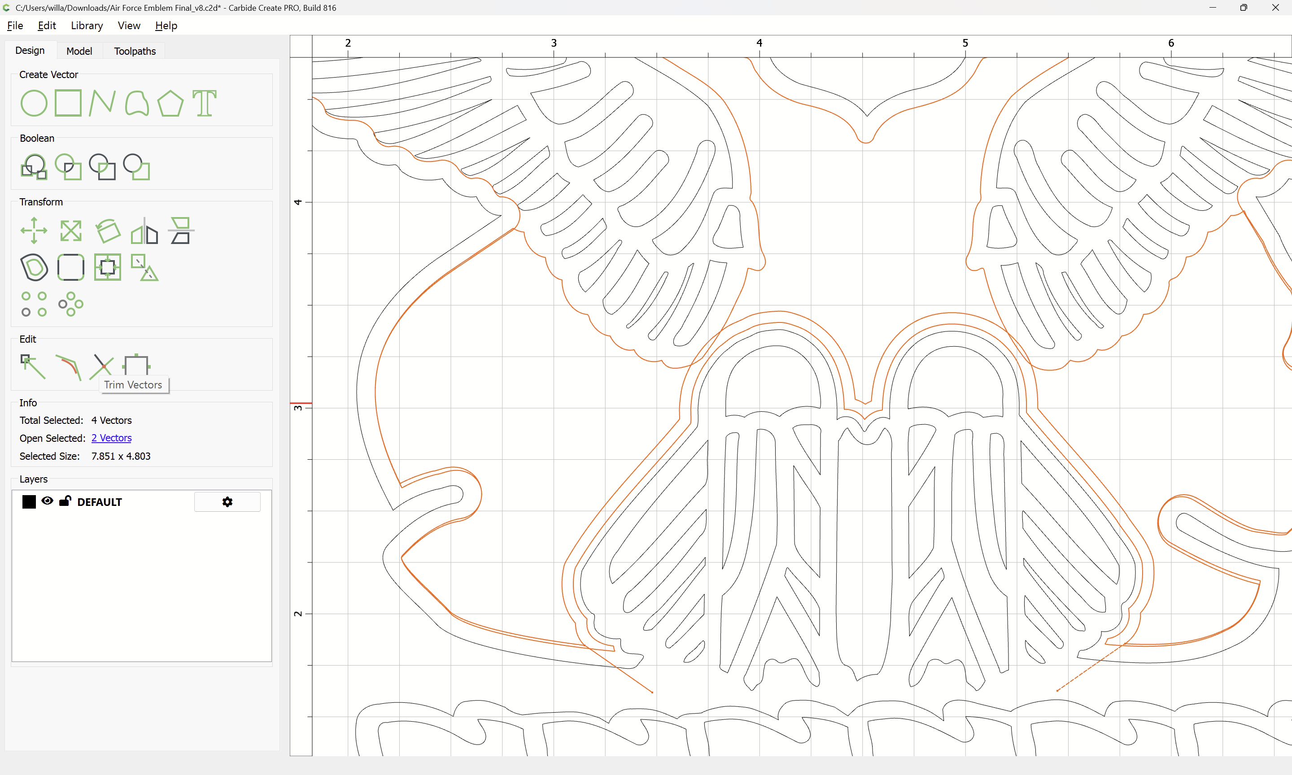1292x775 pixels.
Task: Minimize the Carbide Create window
Action: click(x=1212, y=7)
